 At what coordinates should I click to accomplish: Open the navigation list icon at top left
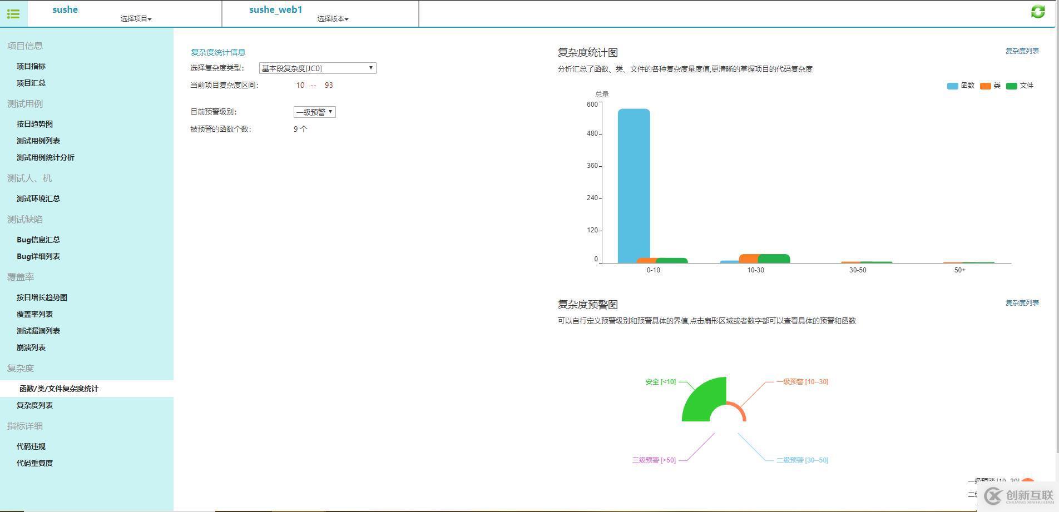coord(13,14)
